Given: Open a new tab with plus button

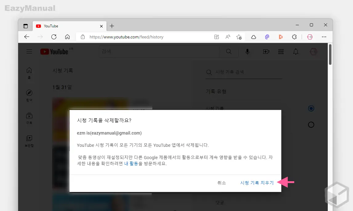Looking at the screenshot, I should (x=112, y=26).
